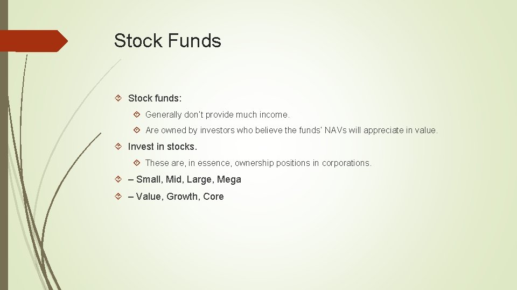Click the diamond bullet beside Invest in stocks.
The height and width of the screenshot is (290, 517).
point(119,147)
